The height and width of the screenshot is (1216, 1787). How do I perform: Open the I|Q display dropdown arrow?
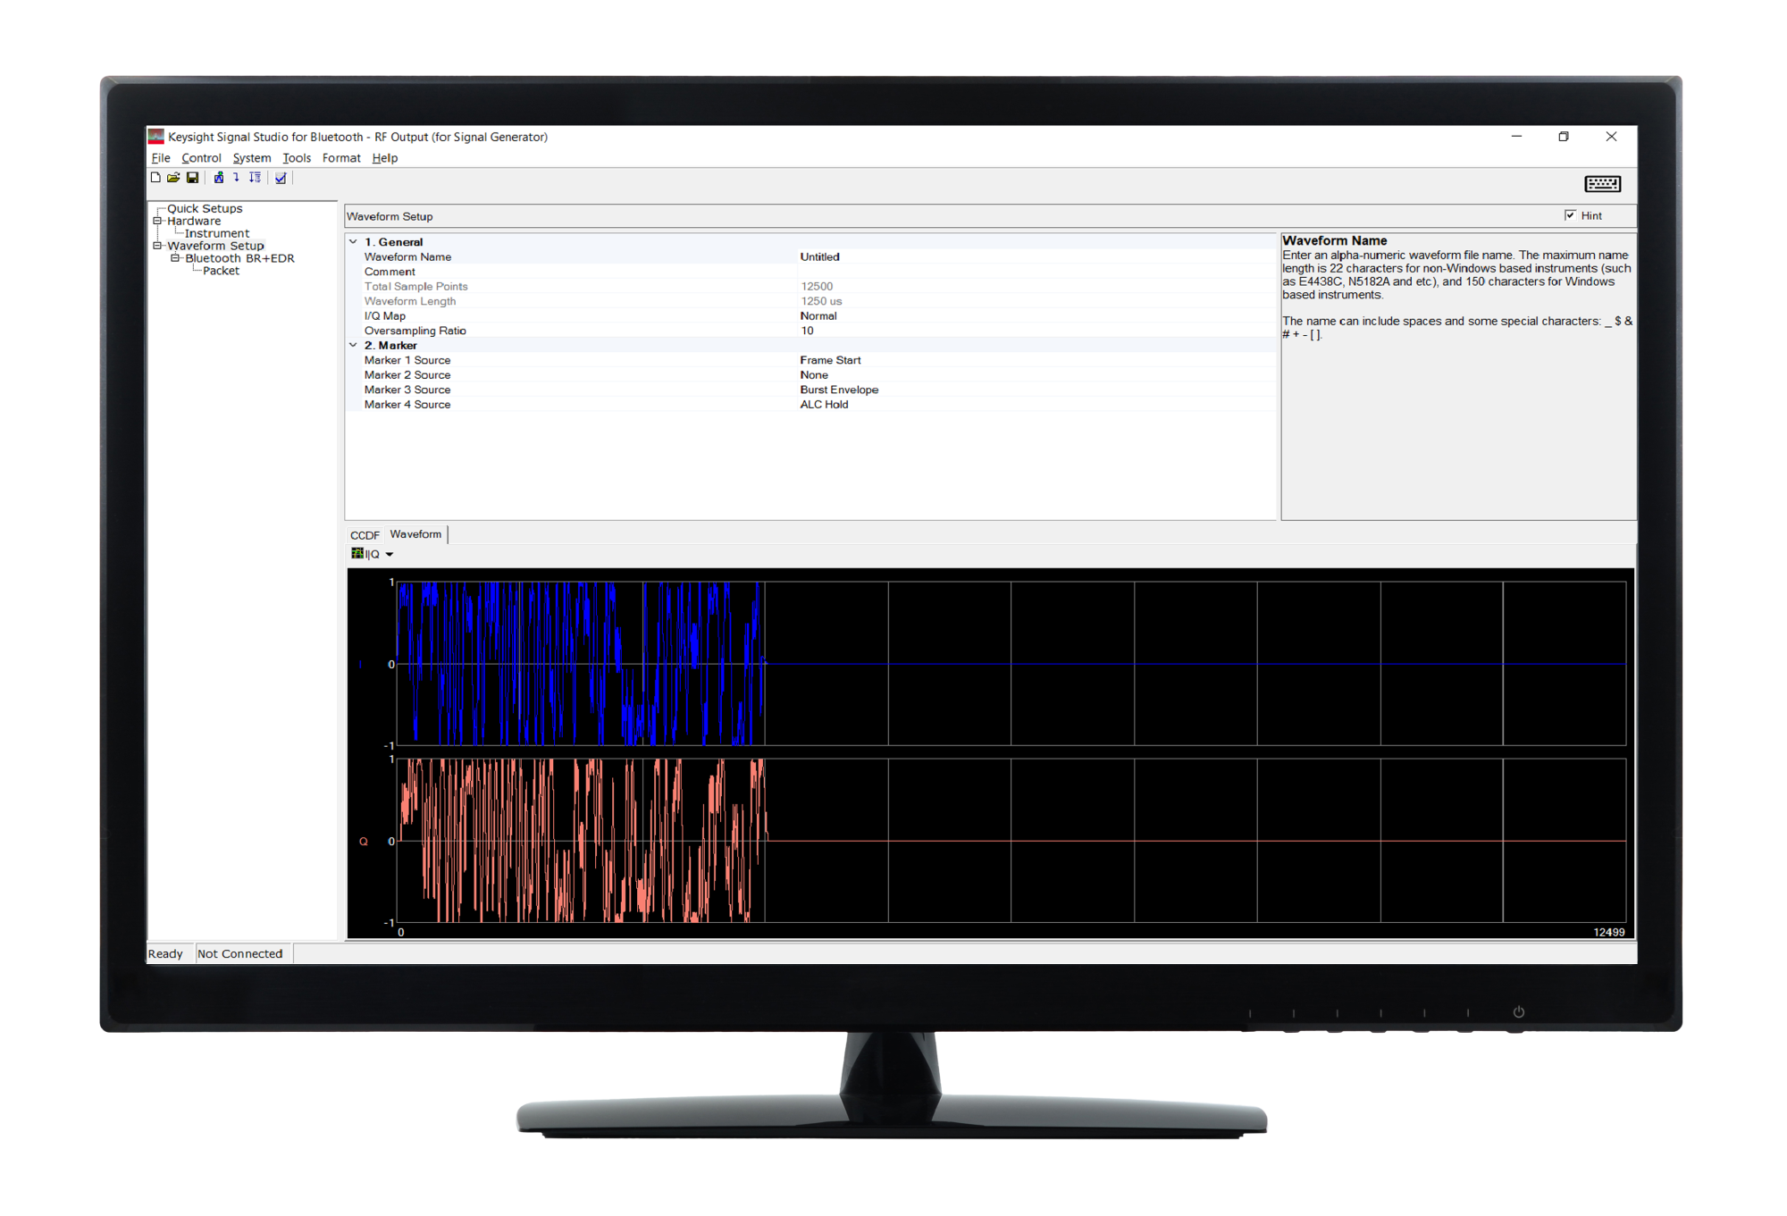pos(389,554)
